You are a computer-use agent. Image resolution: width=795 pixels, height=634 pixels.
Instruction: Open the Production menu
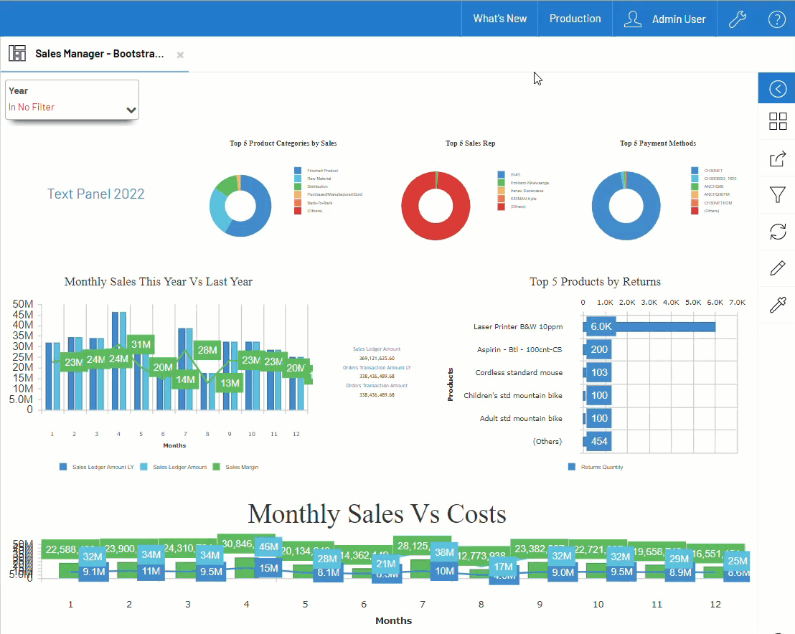pos(575,19)
